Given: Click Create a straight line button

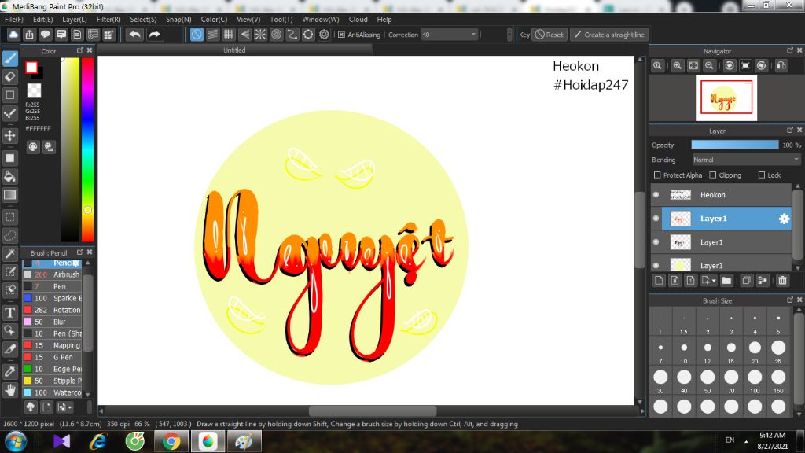Looking at the screenshot, I should pyautogui.click(x=609, y=35).
